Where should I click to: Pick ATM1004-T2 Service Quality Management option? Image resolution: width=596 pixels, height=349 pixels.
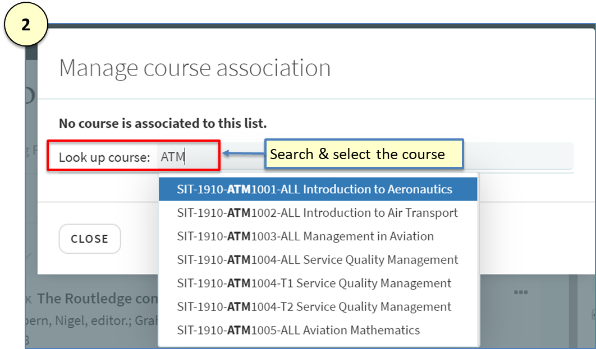[314, 307]
